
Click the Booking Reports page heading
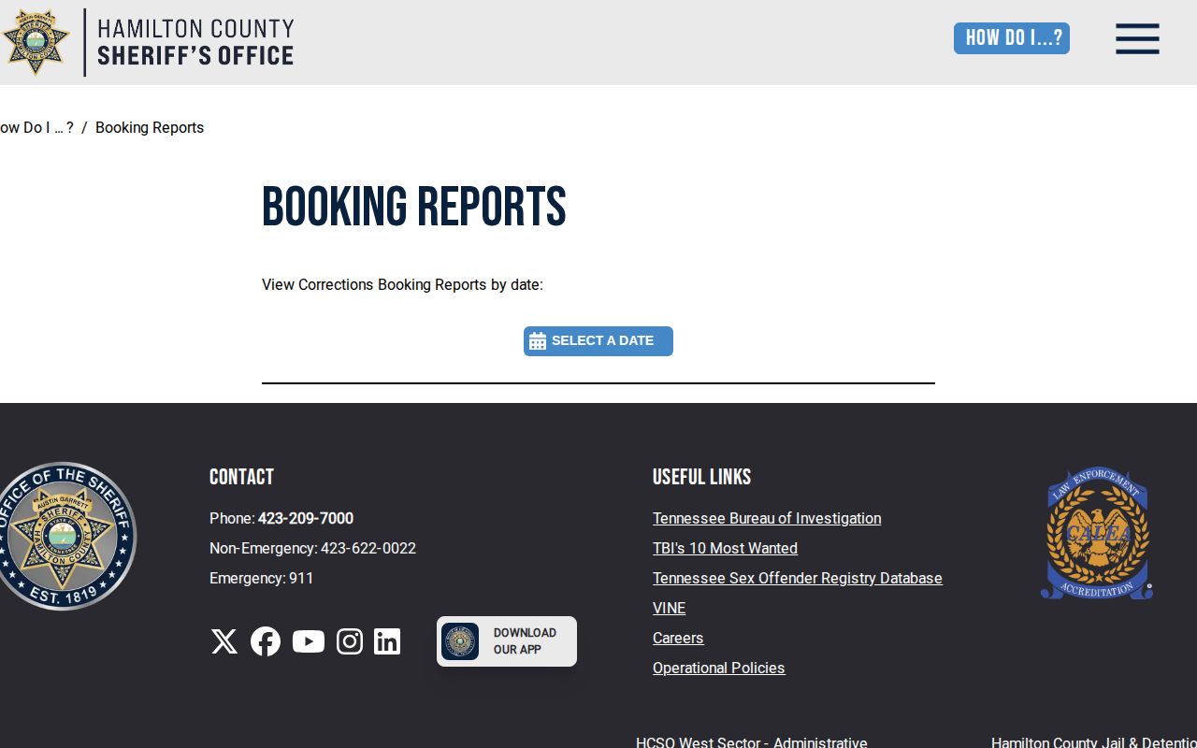414,207
